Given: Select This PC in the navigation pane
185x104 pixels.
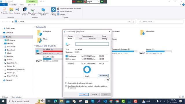Looking at the screenshot, I should [9, 37].
